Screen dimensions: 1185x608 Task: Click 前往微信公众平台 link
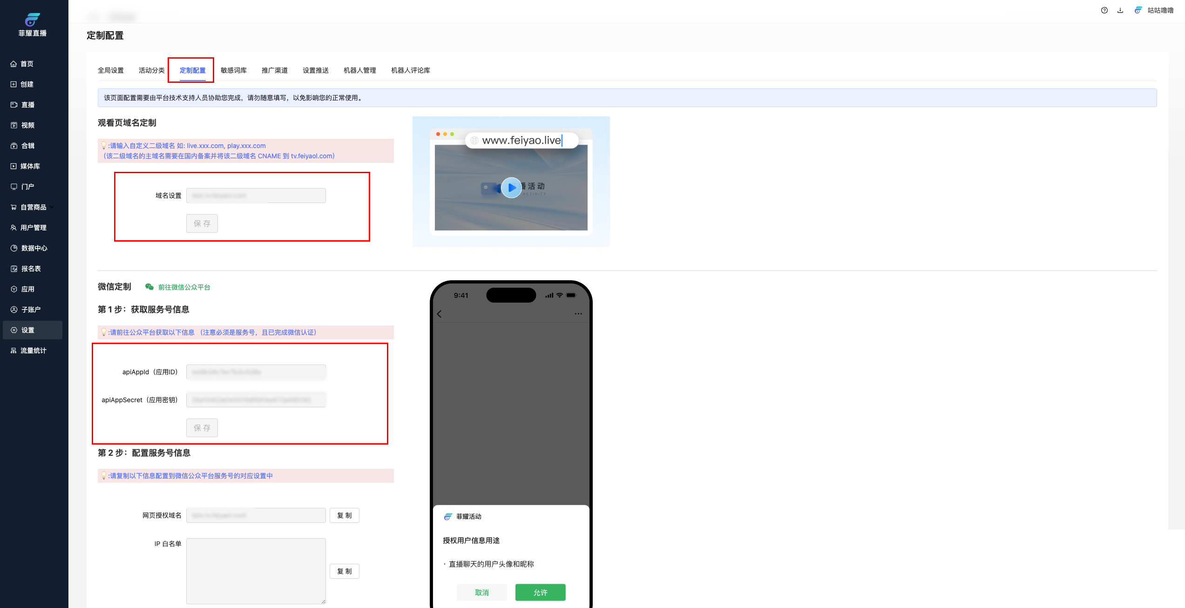pyautogui.click(x=184, y=287)
